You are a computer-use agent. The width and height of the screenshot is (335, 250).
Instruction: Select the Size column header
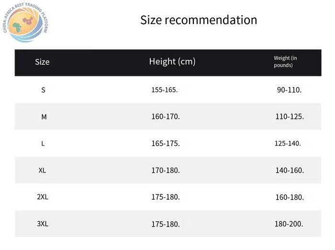click(x=42, y=62)
